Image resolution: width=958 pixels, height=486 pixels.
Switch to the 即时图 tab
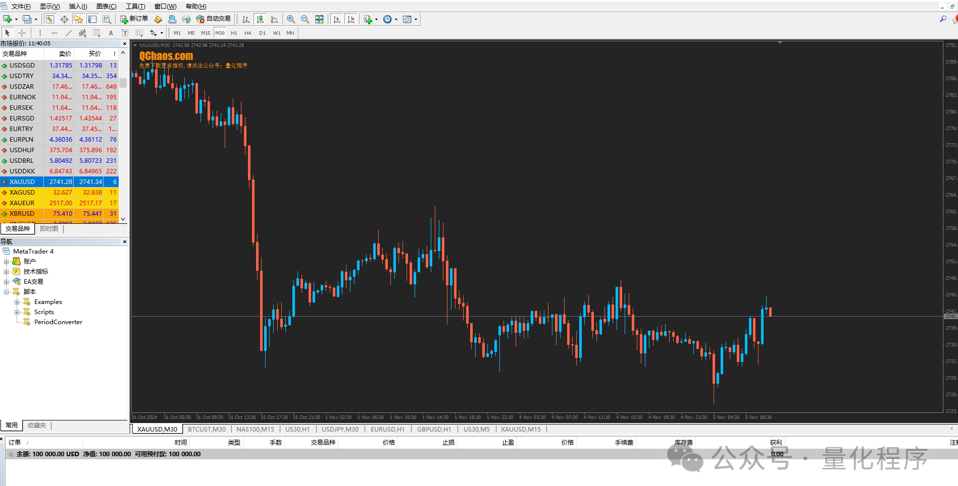tap(49, 229)
